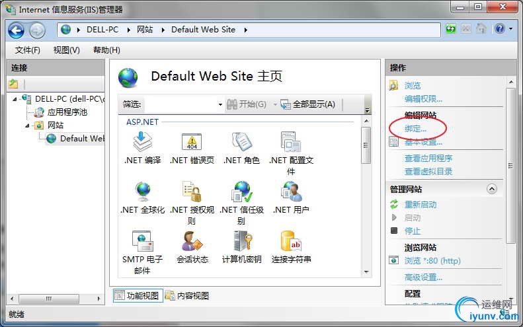Collapse the 网站 tree node

click(27, 126)
